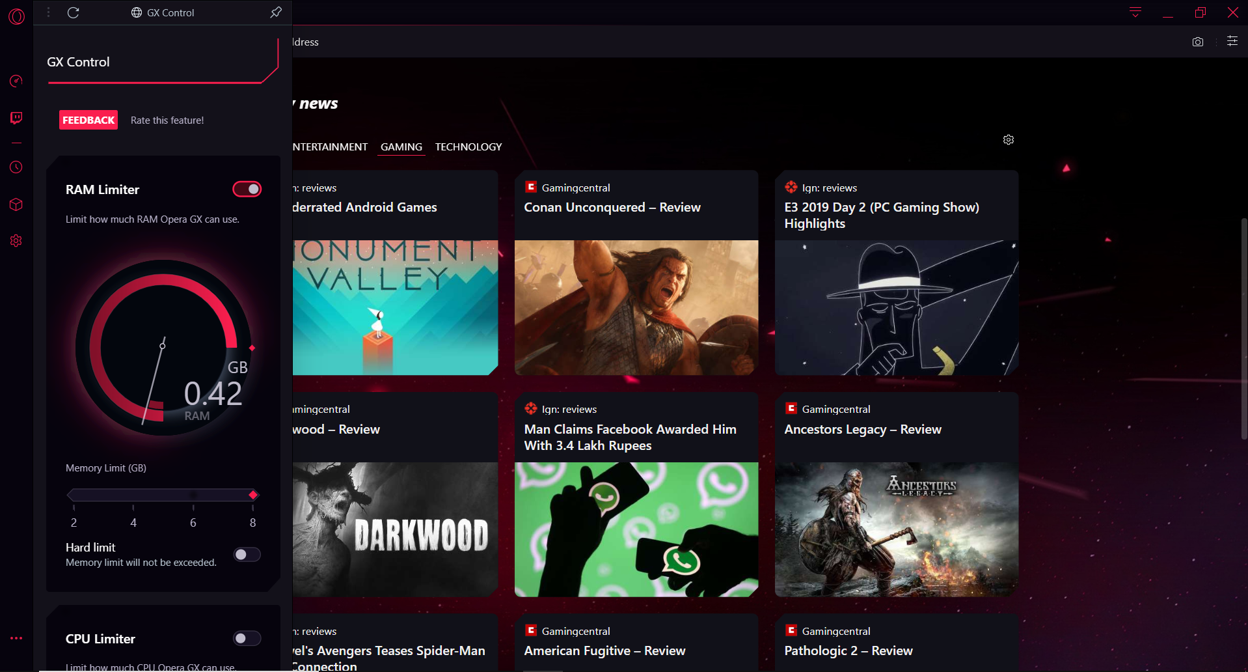Open the tab search dropdown arrow
The image size is (1248, 672).
[1135, 12]
